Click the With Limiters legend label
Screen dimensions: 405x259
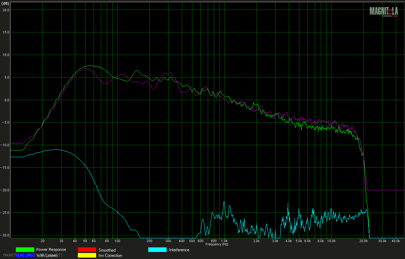pos(47,255)
